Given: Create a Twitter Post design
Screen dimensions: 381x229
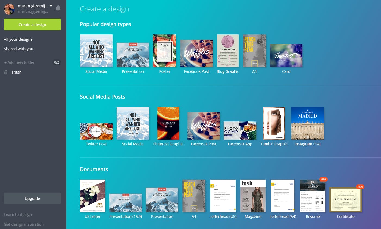Looking at the screenshot, I should 96,131.
